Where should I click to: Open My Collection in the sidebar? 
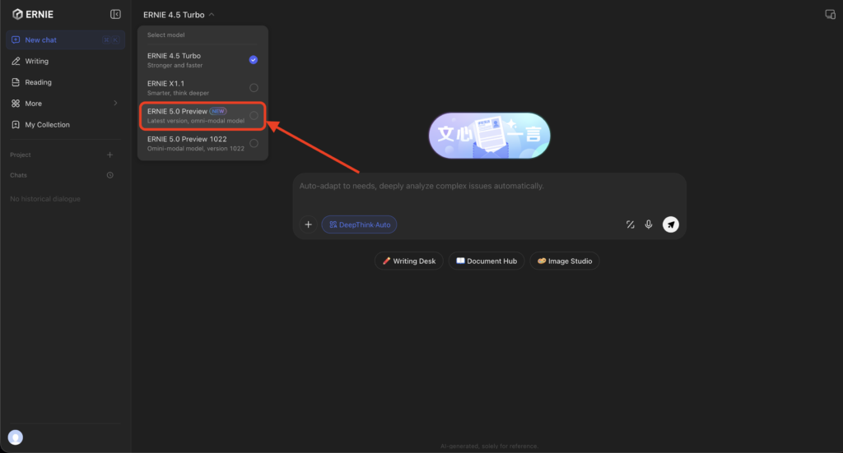coord(47,125)
